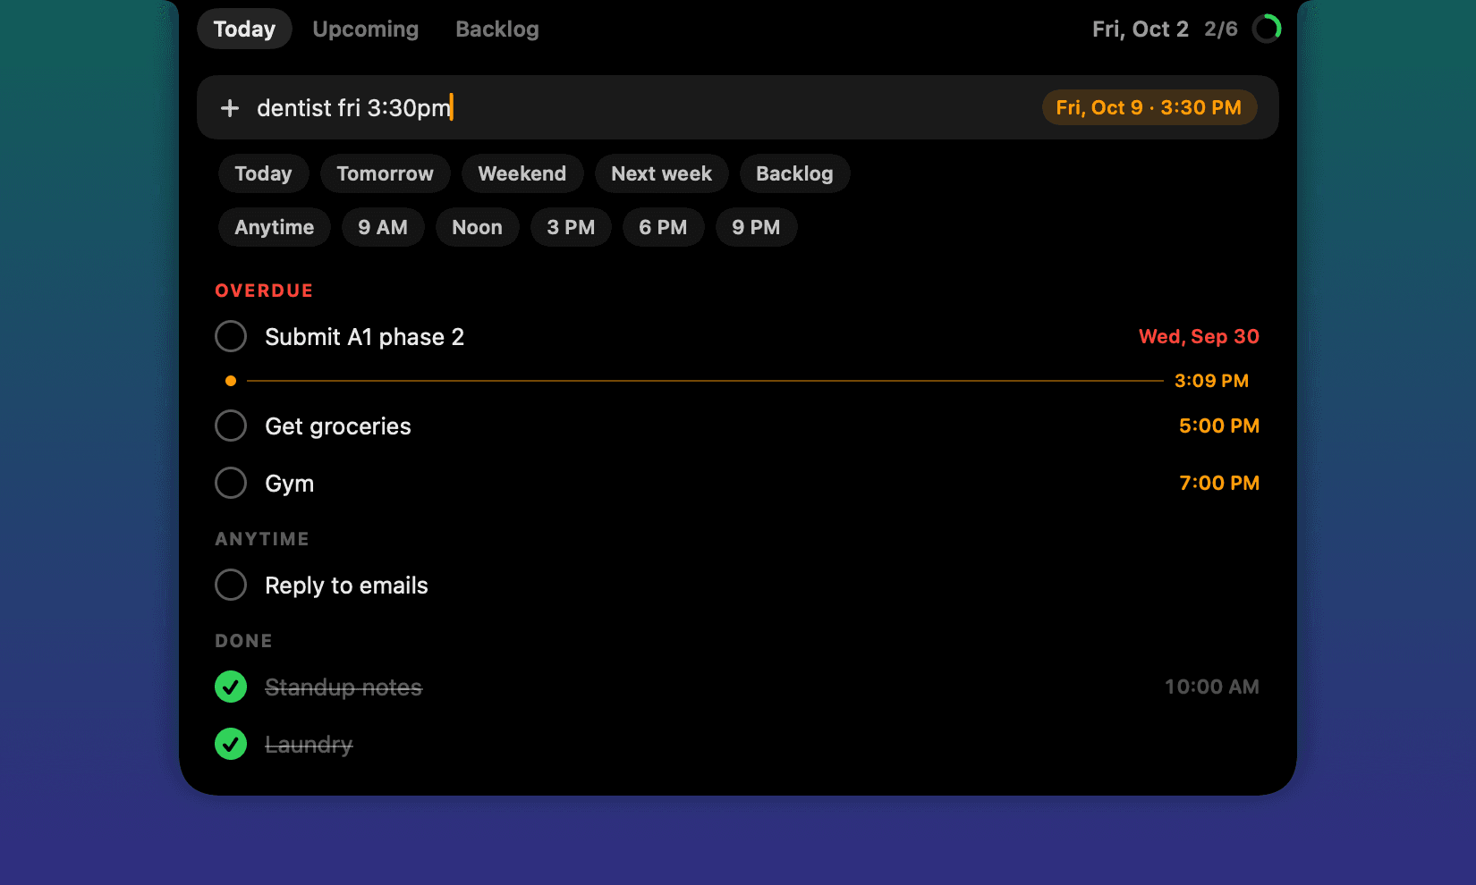The height and width of the screenshot is (885, 1476).
Task: Click the task input field text
Action: [x=354, y=108]
